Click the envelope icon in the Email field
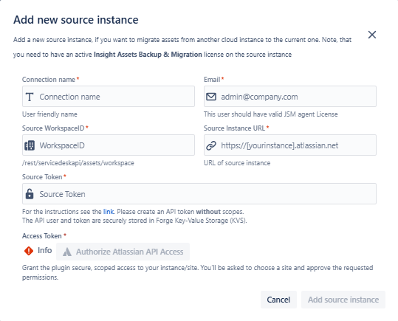 click(211, 97)
